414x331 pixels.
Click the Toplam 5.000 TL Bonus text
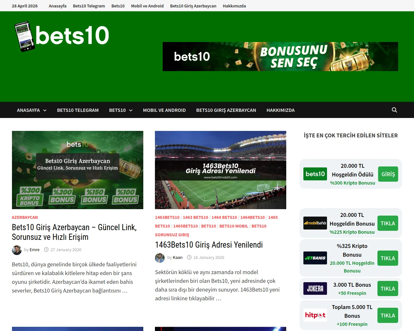point(352,311)
